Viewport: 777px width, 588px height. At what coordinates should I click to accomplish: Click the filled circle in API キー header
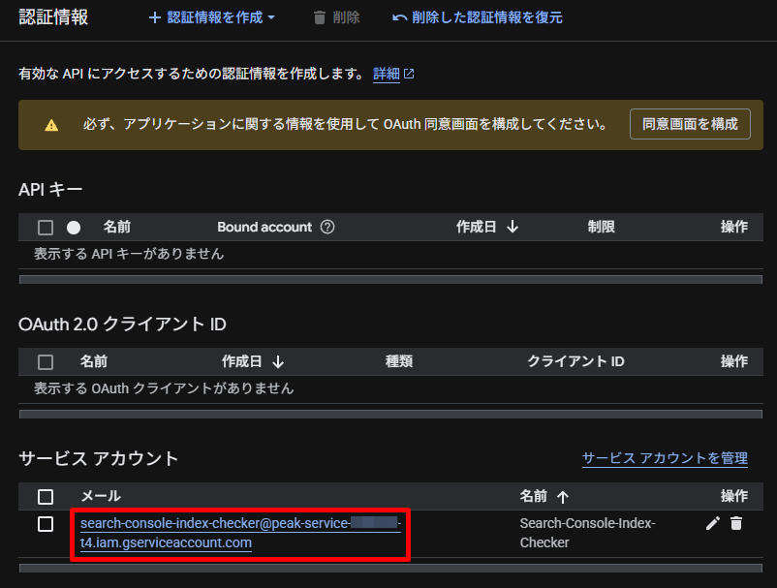[74, 228]
